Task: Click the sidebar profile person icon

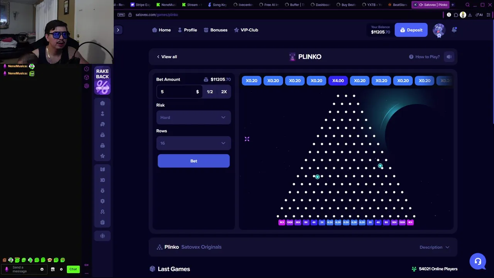Action: click(102, 114)
